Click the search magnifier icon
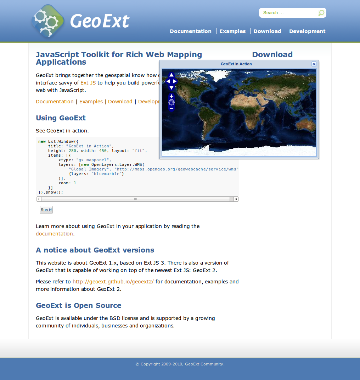Screen dimensions: 360x380 321,13
